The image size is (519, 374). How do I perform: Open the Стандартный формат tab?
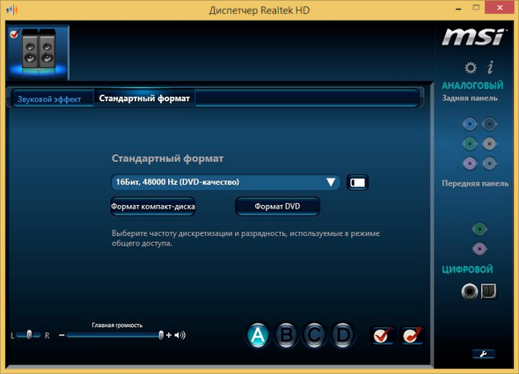tap(144, 99)
